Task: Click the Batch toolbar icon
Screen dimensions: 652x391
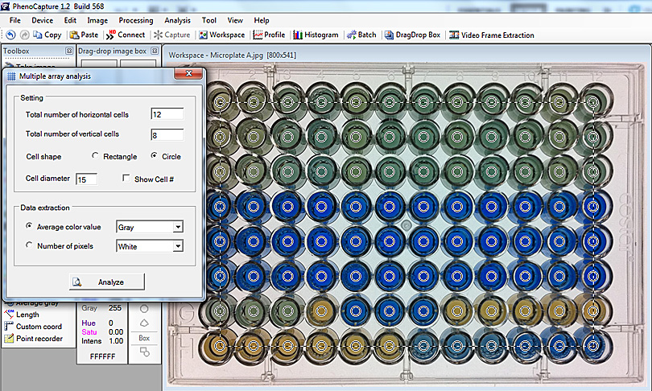Action: point(361,35)
